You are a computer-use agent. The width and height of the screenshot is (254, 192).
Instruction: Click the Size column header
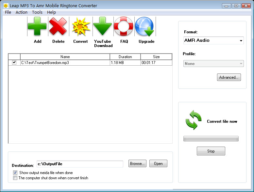156,57
